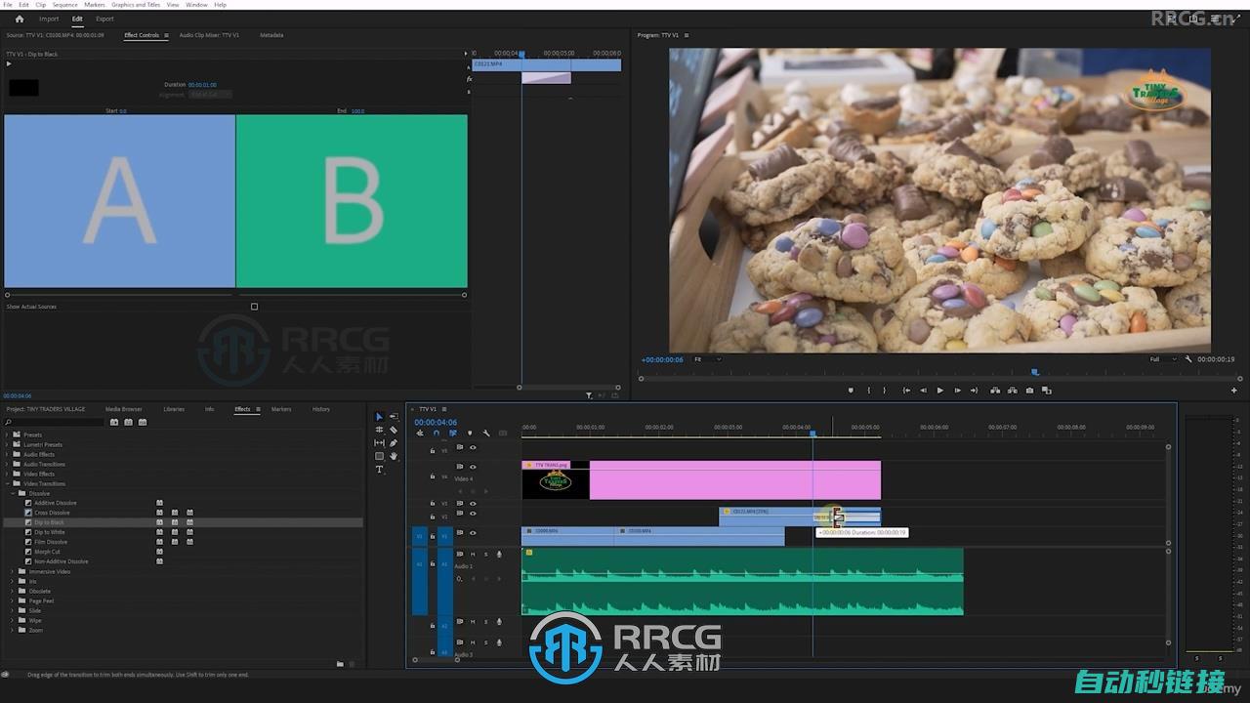Open the Sequence menu
The width and height of the screenshot is (1250, 703).
coord(64,5)
